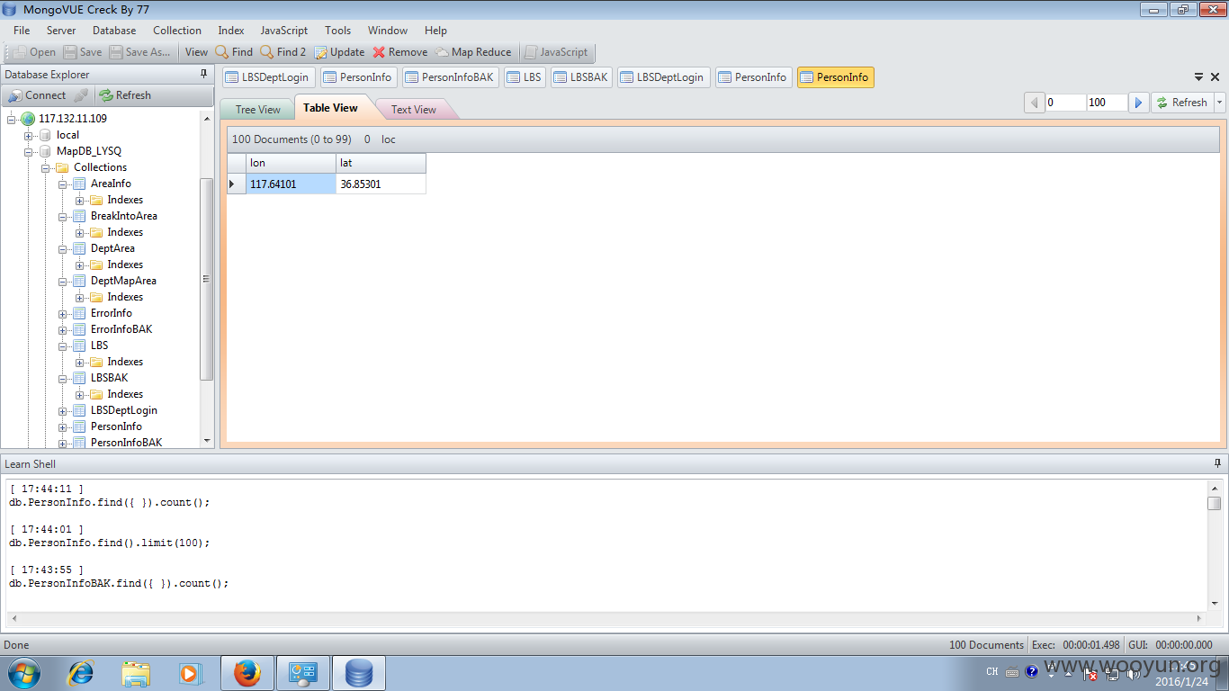Click the limit field showing 100

coord(1107,103)
